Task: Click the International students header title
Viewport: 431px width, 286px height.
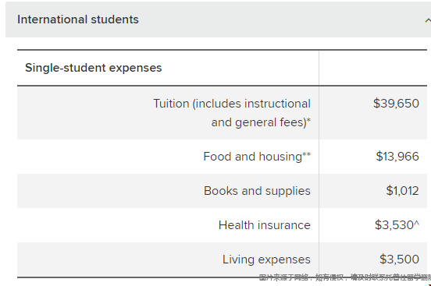Action: click(78, 19)
